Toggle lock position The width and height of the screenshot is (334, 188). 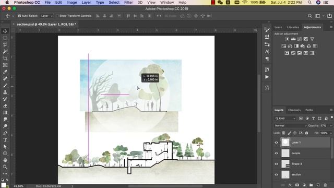[x=295, y=133]
